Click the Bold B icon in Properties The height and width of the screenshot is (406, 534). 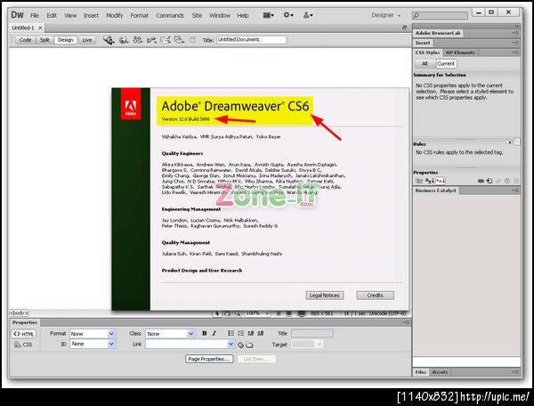point(205,334)
